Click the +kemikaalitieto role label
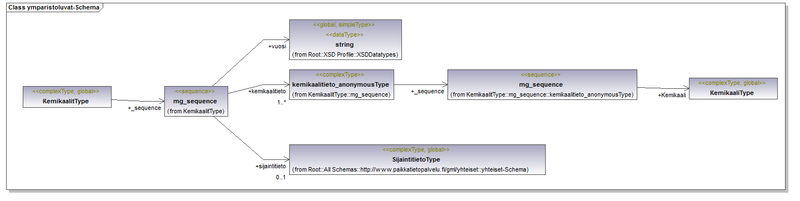This screenshot has height=201, width=800. click(267, 91)
